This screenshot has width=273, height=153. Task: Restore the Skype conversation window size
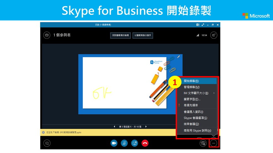213,25
